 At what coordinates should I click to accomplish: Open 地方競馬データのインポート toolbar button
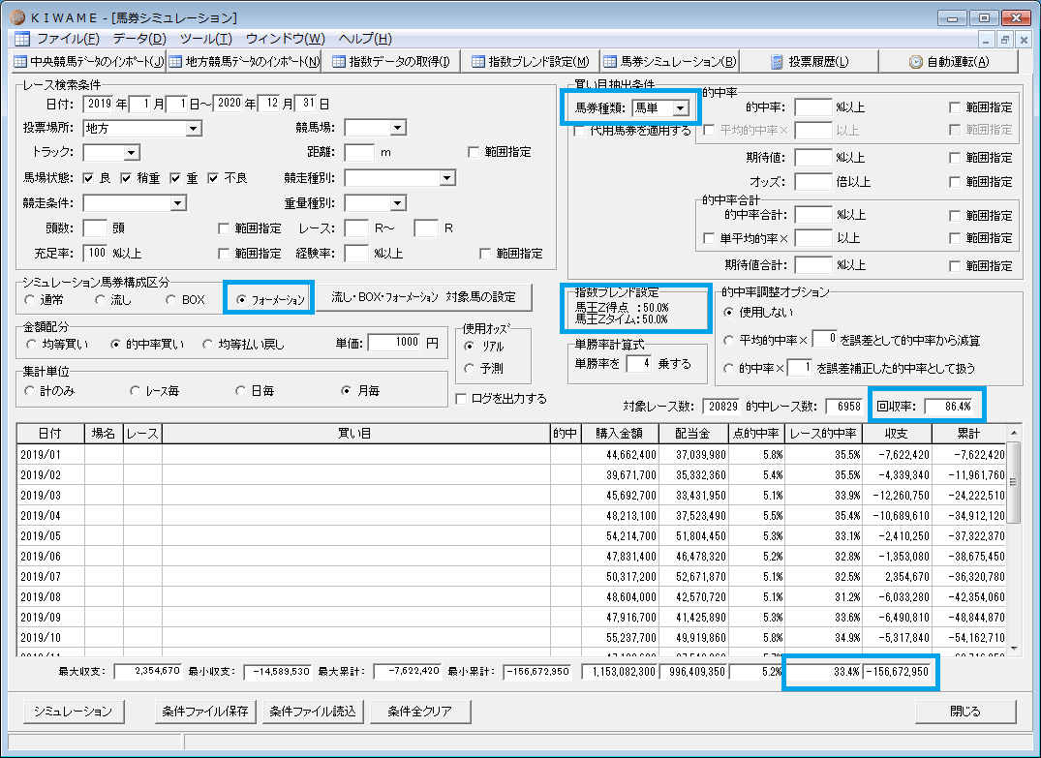(x=244, y=62)
